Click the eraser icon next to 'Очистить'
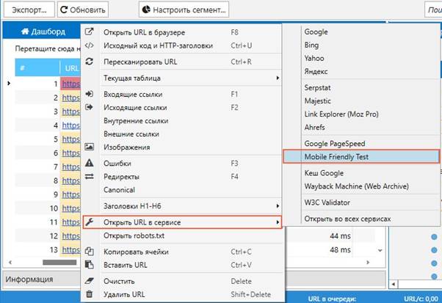 pyautogui.click(x=90, y=280)
